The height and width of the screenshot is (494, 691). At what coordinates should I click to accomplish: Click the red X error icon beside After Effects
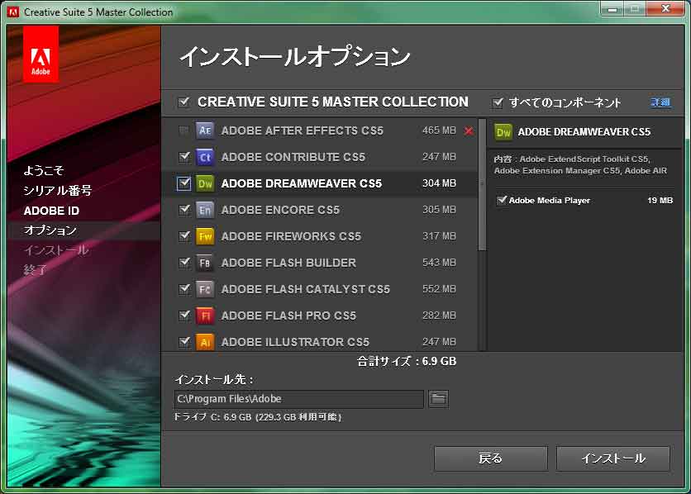point(469,131)
